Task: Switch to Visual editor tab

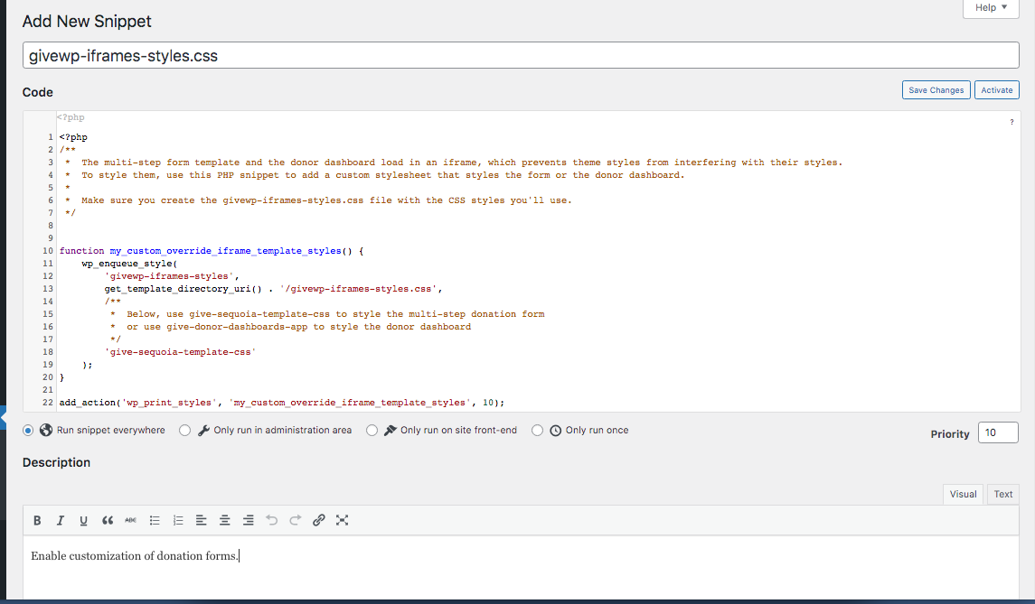Action: [963, 494]
